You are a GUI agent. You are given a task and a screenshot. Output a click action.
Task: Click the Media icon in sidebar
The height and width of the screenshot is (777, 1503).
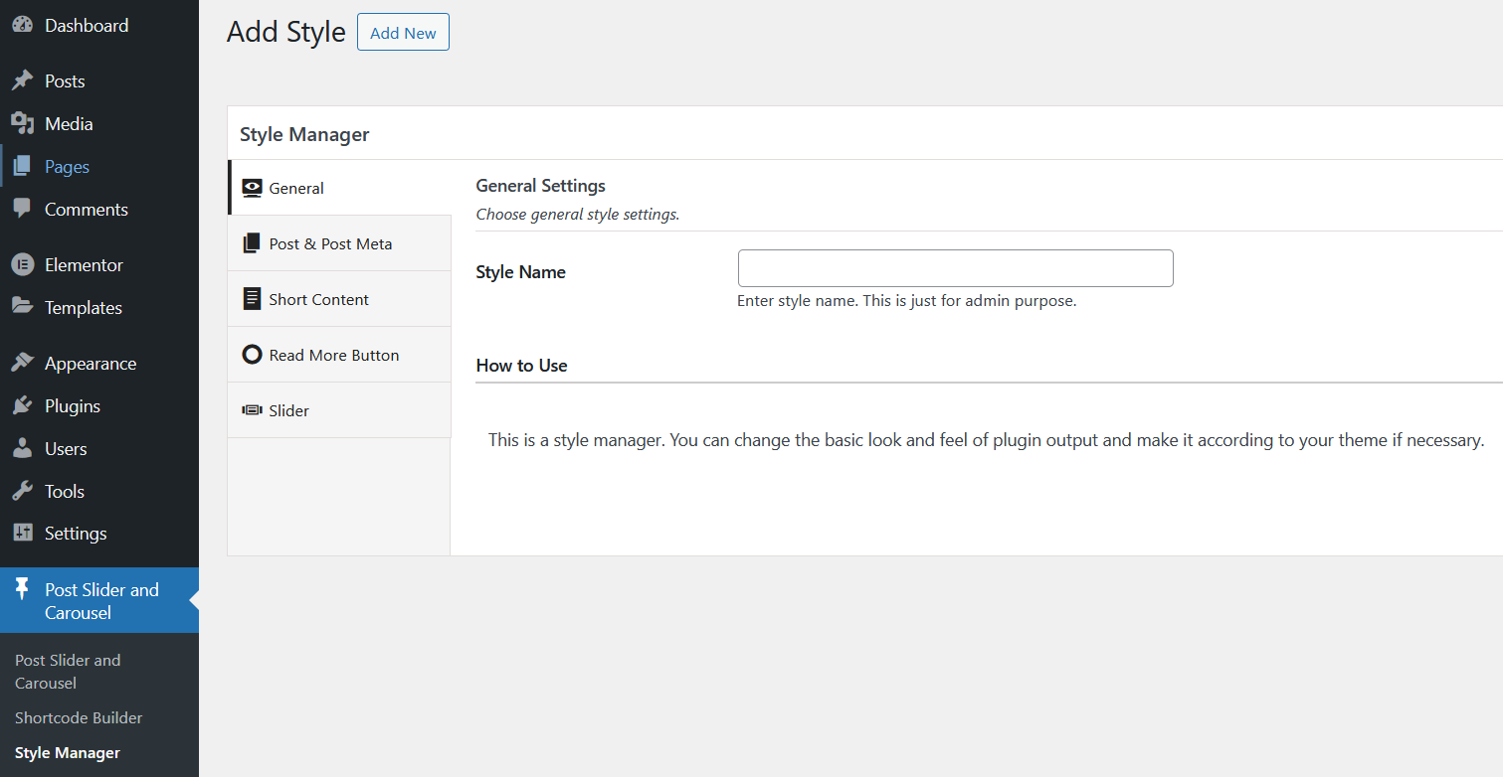pyautogui.click(x=22, y=124)
